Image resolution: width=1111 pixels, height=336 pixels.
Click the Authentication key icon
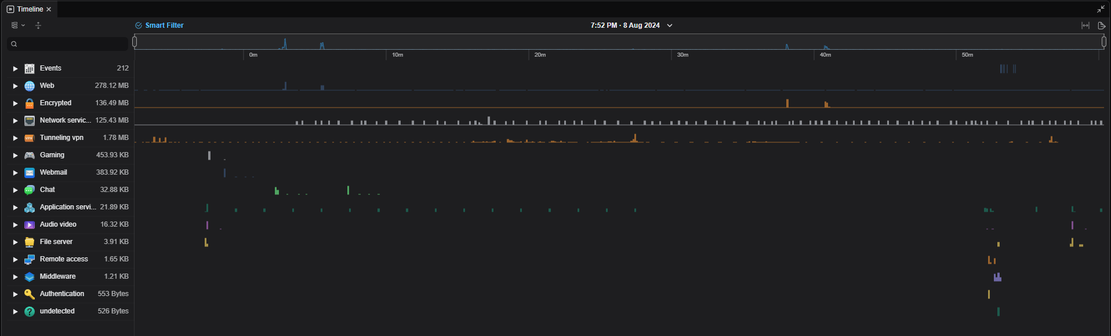(x=30, y=294)
